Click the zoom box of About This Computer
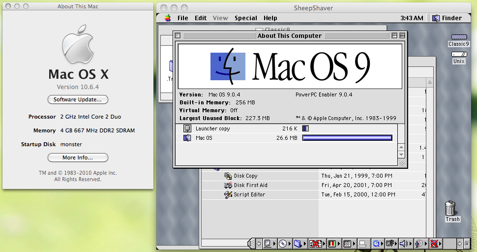This screenshot has height=252, width=477. click(394, 35)
